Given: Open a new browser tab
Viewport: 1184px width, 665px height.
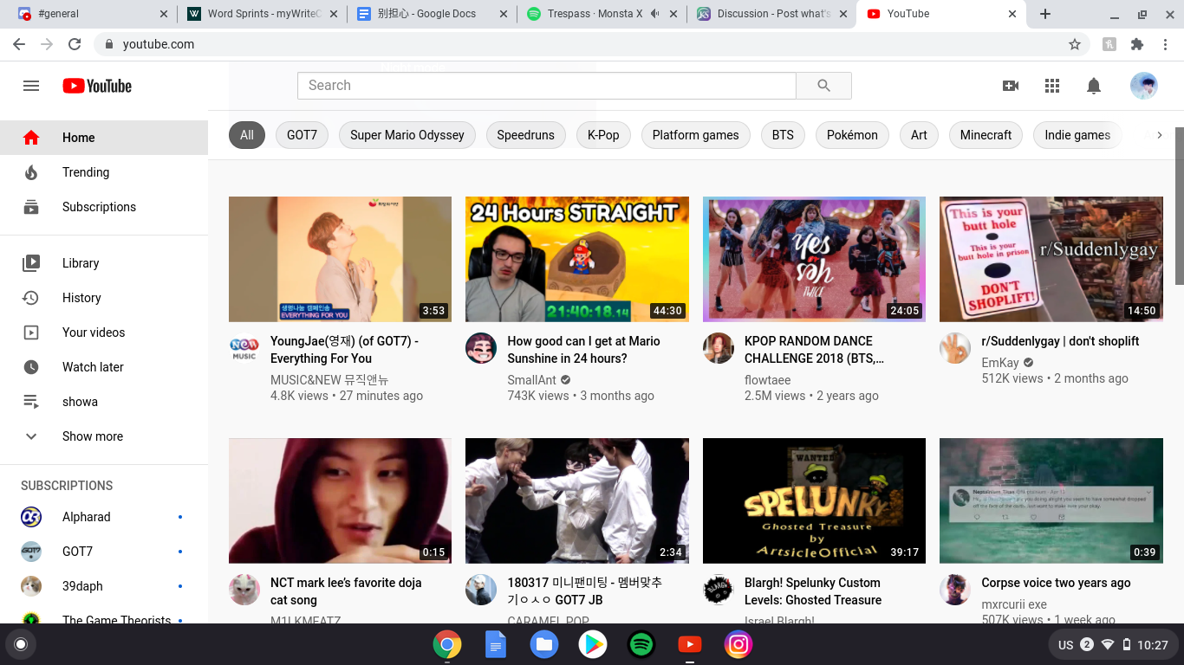Looking at the screenshot, I should point(1045,14).
